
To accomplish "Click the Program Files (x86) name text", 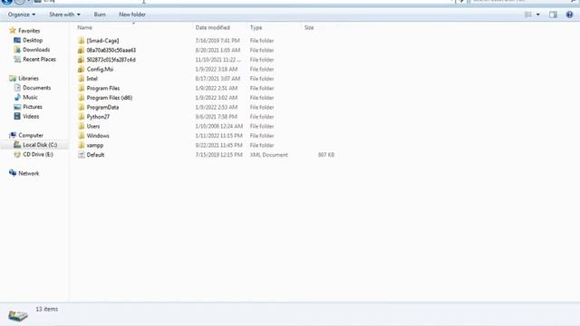I will [x=110, y=98].
